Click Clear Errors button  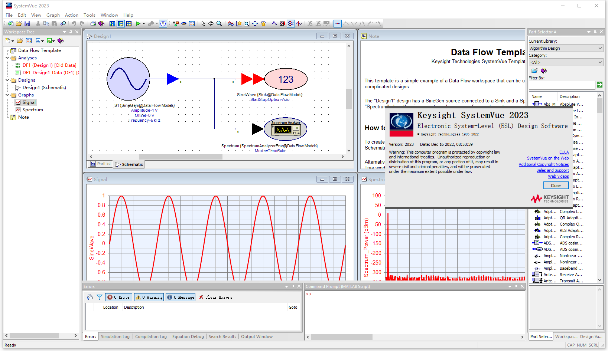coord(216,297)
